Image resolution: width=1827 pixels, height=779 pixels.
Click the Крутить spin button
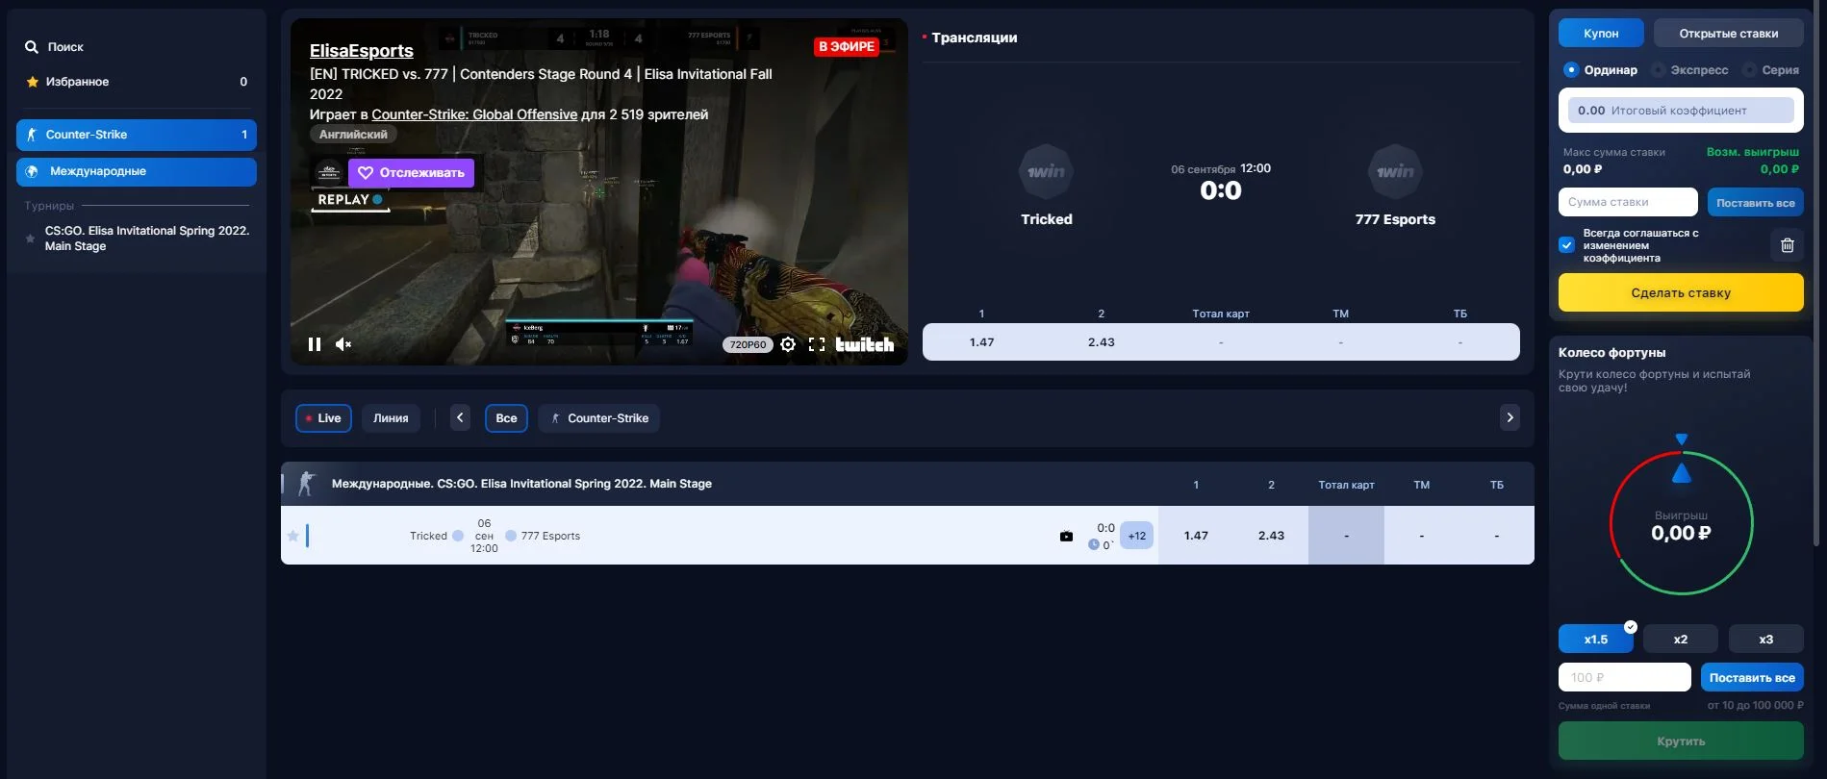coord(1681,741)
